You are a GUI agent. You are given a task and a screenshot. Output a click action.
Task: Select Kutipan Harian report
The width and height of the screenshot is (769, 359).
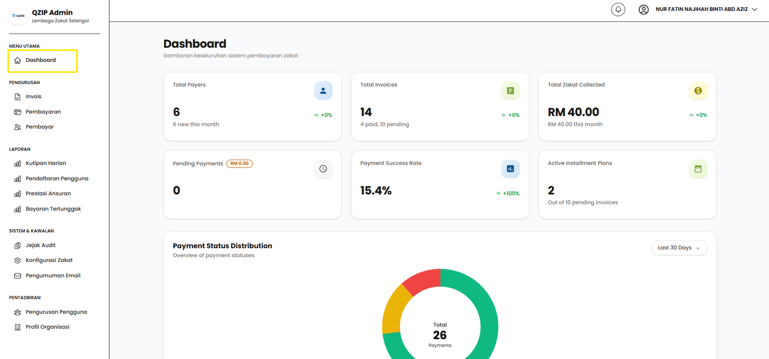coord(46,163)
